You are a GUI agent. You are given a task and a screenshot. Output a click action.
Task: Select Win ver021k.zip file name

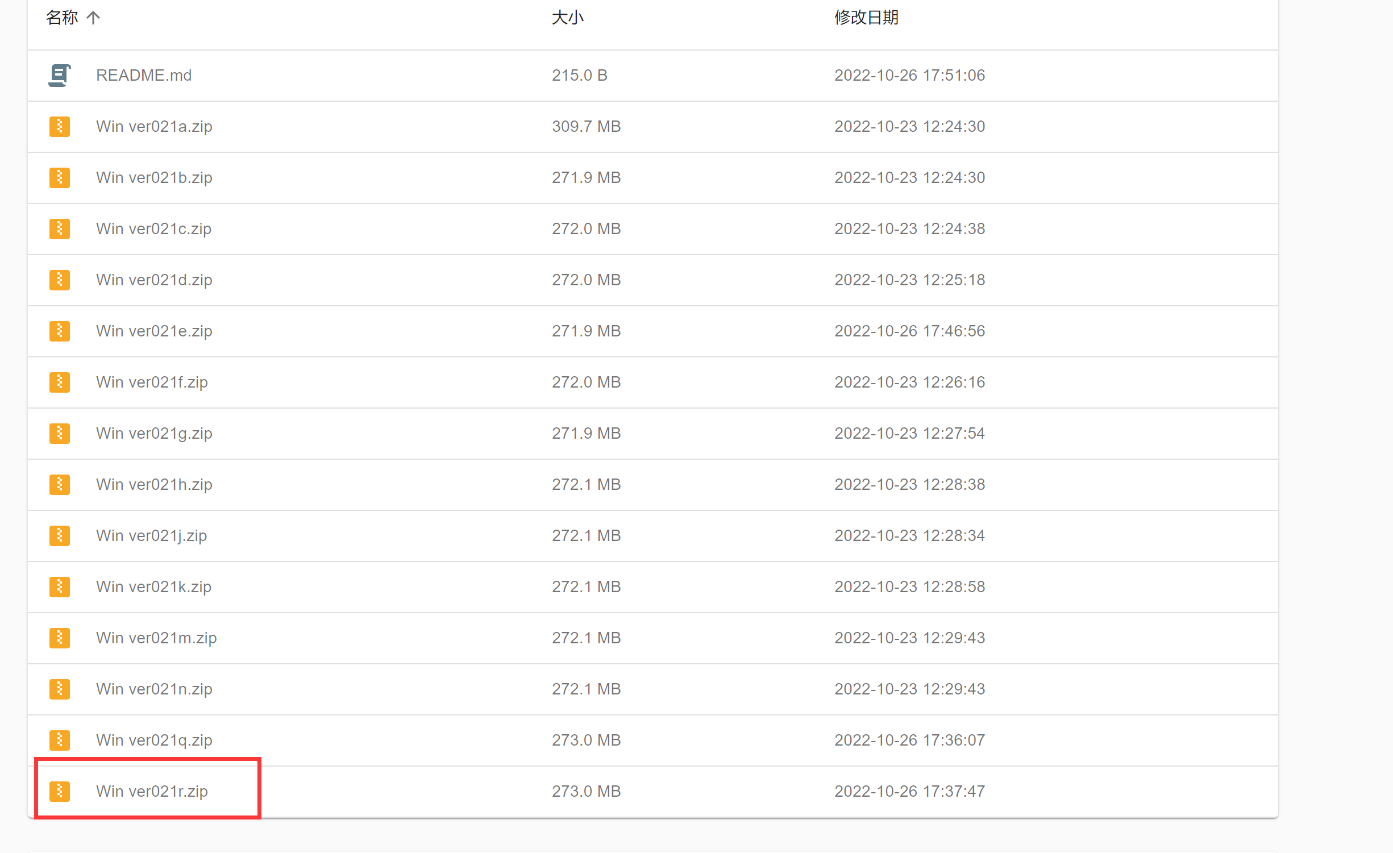pos(153,587)
